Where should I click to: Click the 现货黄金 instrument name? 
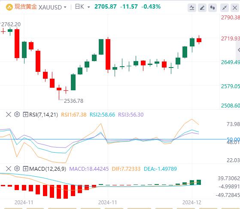tap(26, 7)
